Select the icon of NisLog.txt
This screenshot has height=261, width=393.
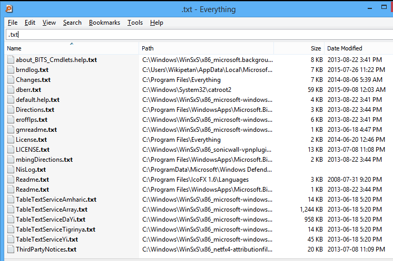point(11,170)
